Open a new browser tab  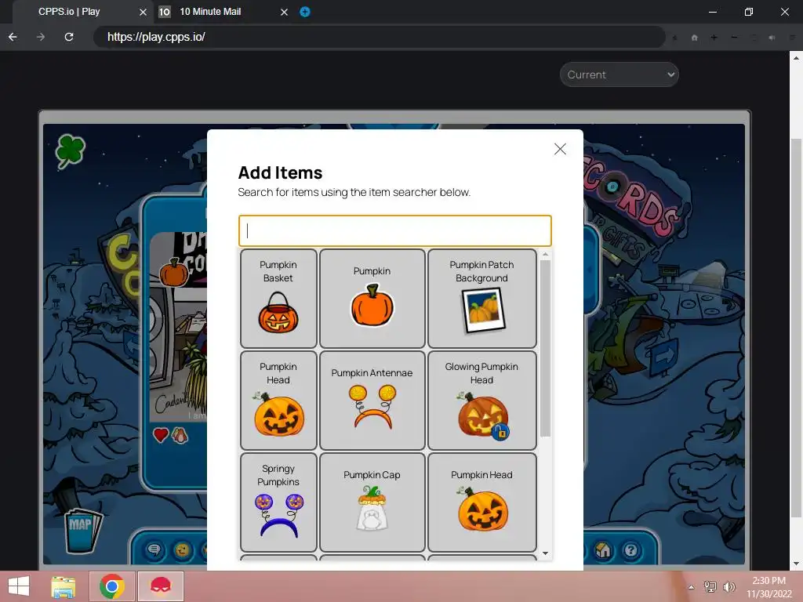(305, 12)
